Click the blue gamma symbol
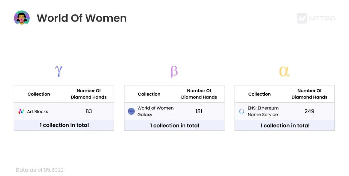 (x=59, y=71)
